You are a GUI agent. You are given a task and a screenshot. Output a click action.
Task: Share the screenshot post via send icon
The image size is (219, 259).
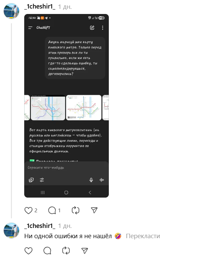(94, 210)
